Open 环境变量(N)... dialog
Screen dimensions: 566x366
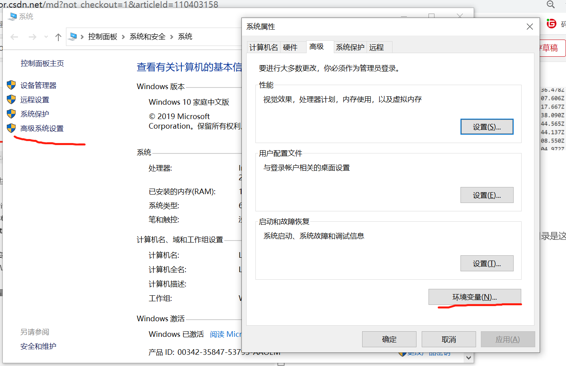[475, 297]
